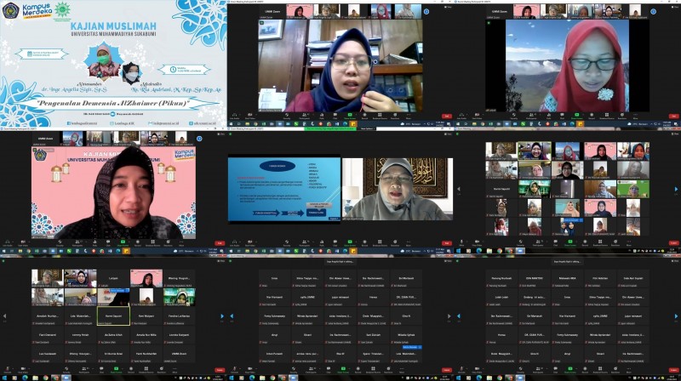Click red End button in shared-slide window
The image size is (681, 381).
447,243
